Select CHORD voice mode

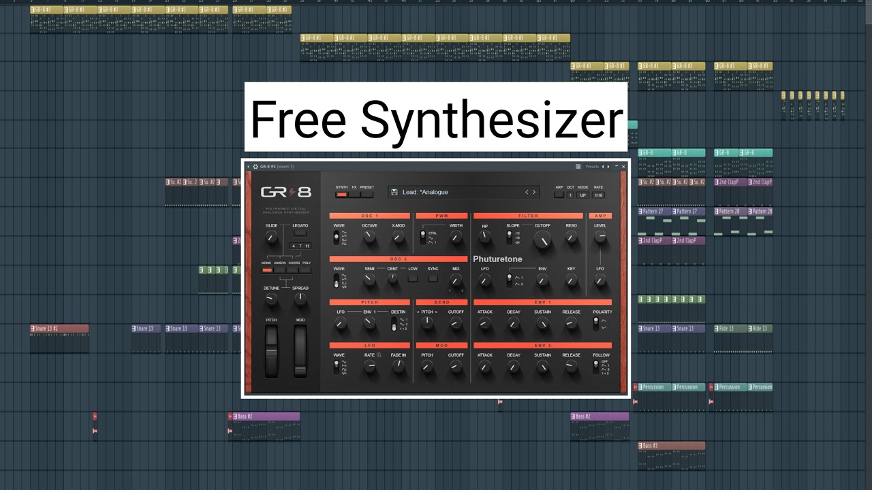293,270
